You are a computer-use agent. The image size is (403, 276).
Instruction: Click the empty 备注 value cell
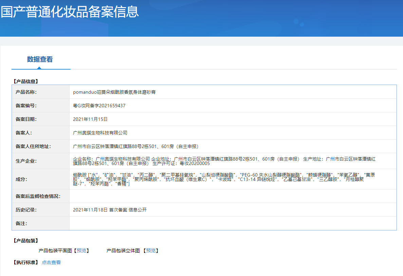click(x=233, y=223)
